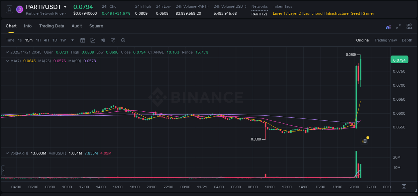Switch to the Trading Data tab

[x=51, y=26]
